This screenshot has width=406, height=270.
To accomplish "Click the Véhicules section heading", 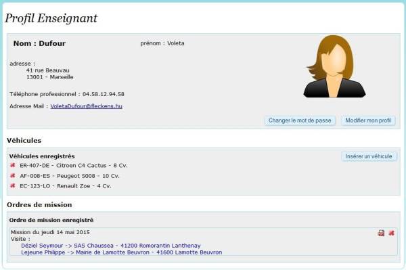I will point(24,141).
